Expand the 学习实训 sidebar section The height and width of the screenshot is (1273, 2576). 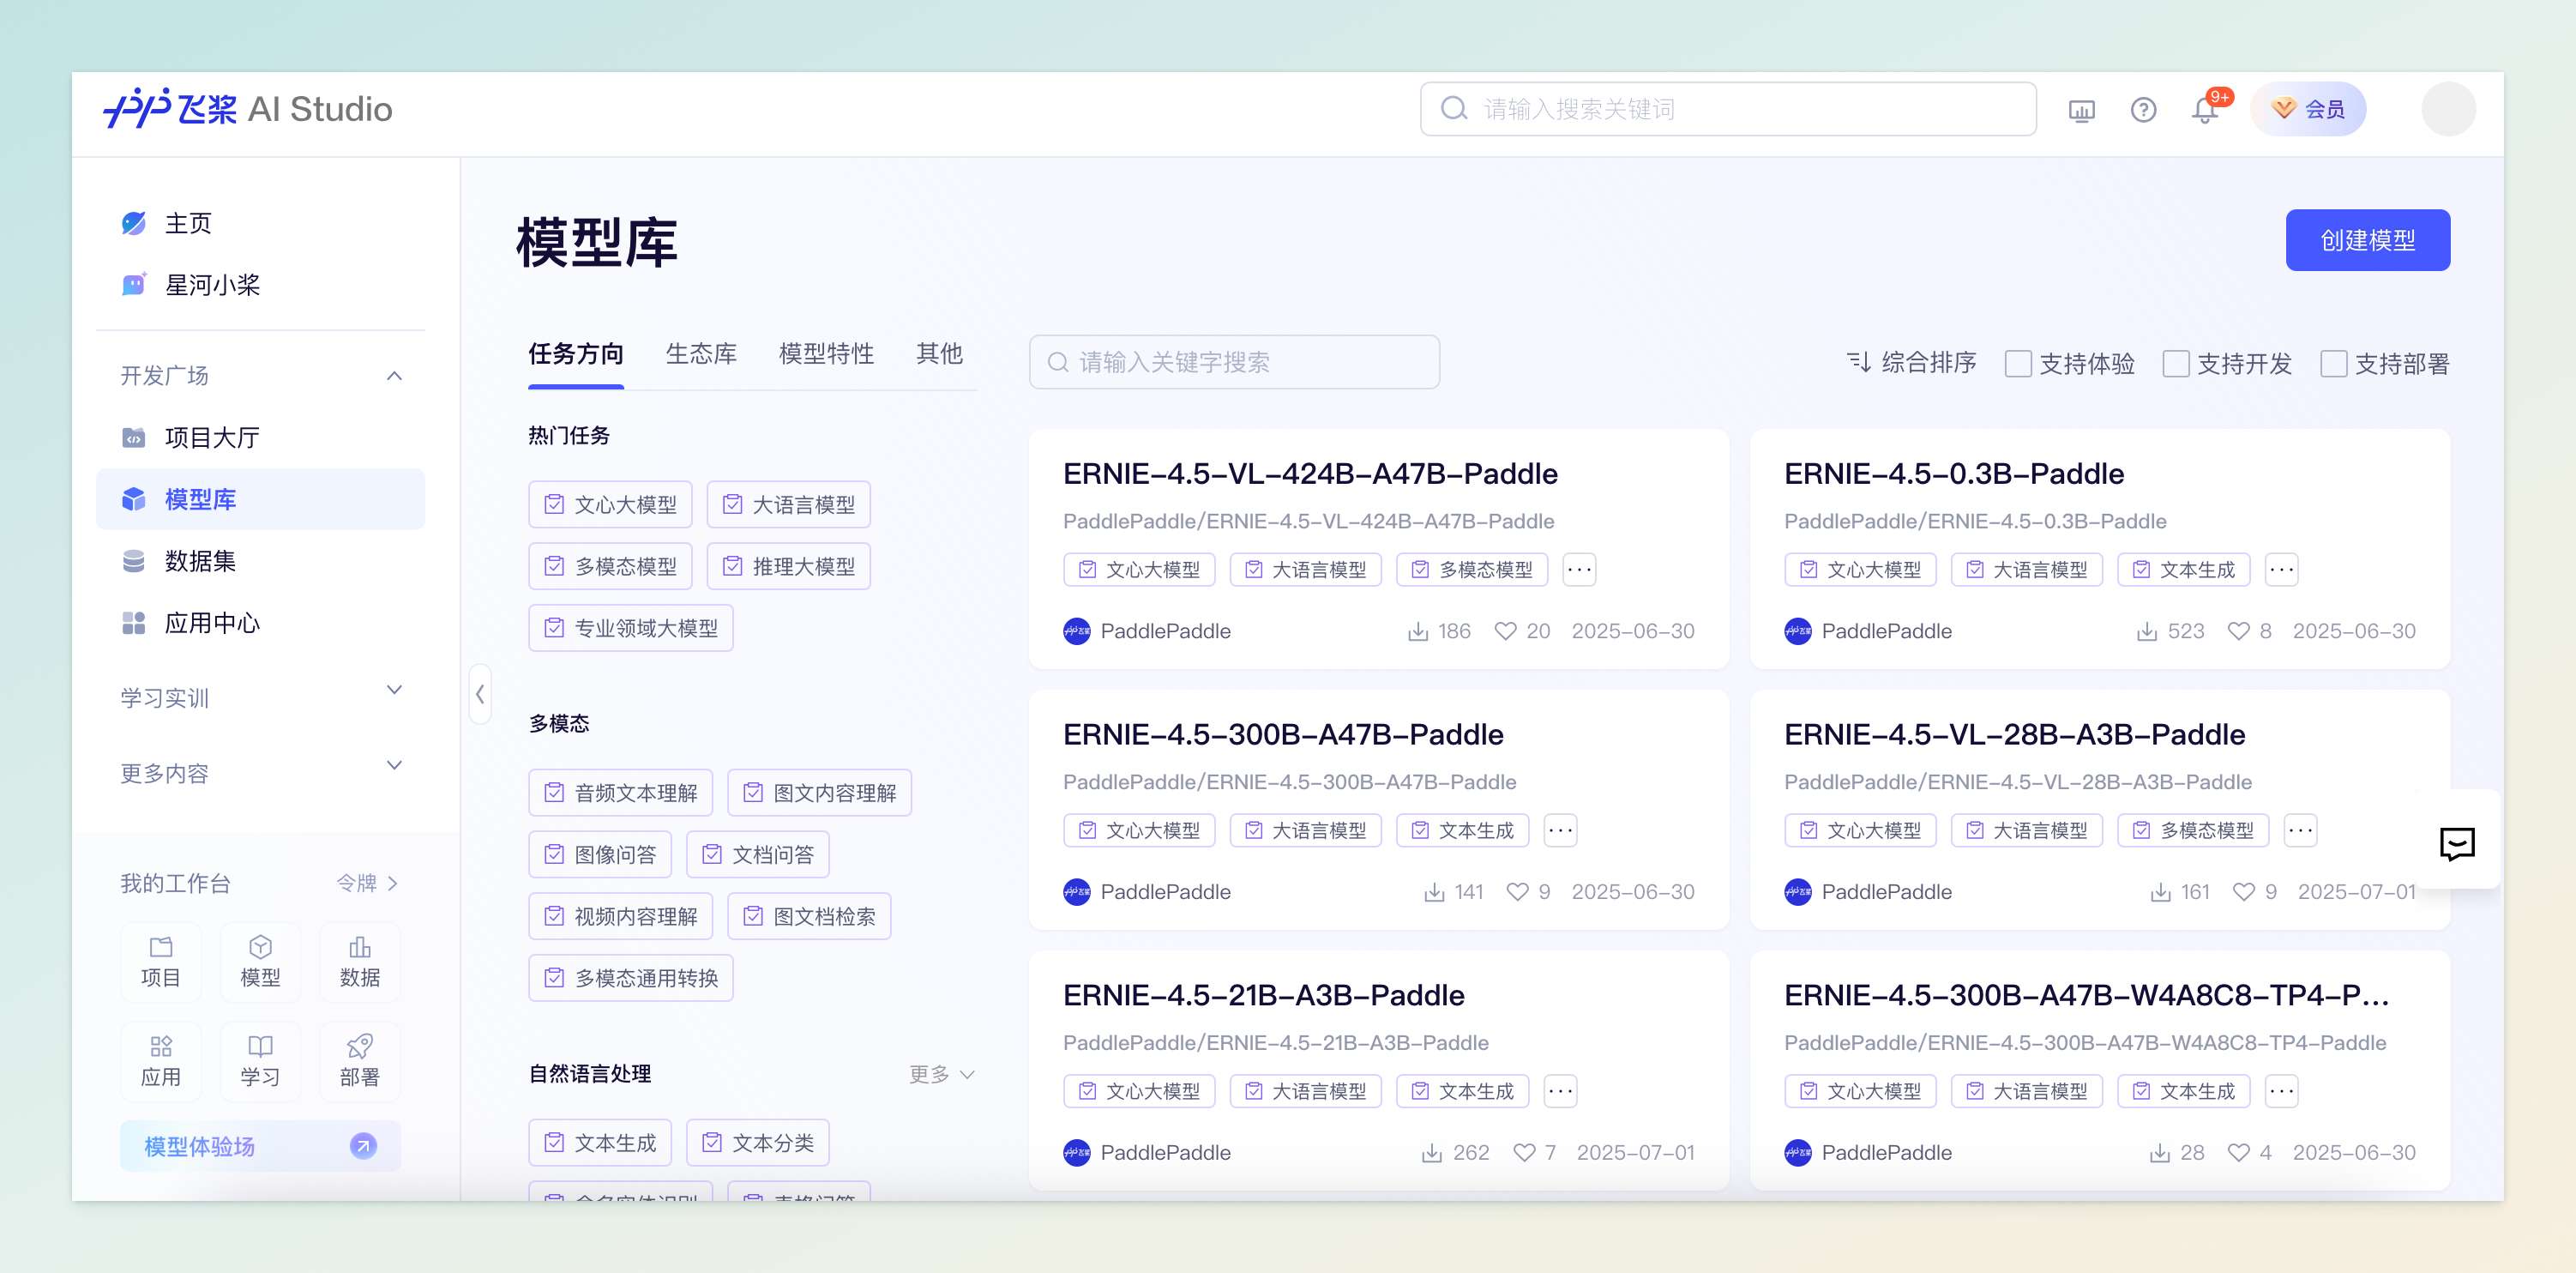tap(394, 691)
